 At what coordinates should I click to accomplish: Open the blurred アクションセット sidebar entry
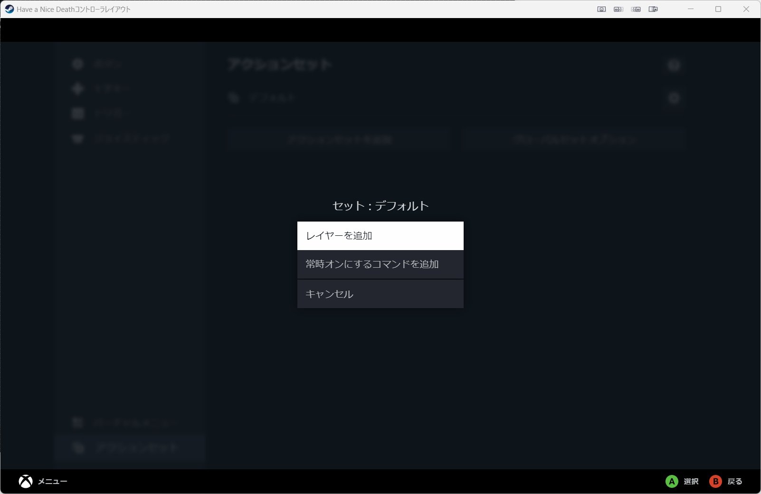coord(129,447)
